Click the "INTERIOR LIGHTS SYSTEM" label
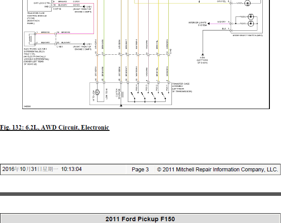Viewport: 281px width, 223px height. [197, 24]
